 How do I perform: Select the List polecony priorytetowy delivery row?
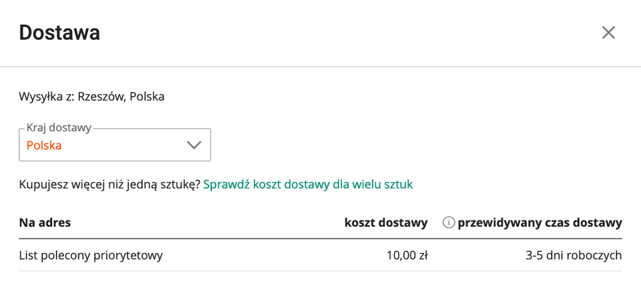[x=321, y=256]
